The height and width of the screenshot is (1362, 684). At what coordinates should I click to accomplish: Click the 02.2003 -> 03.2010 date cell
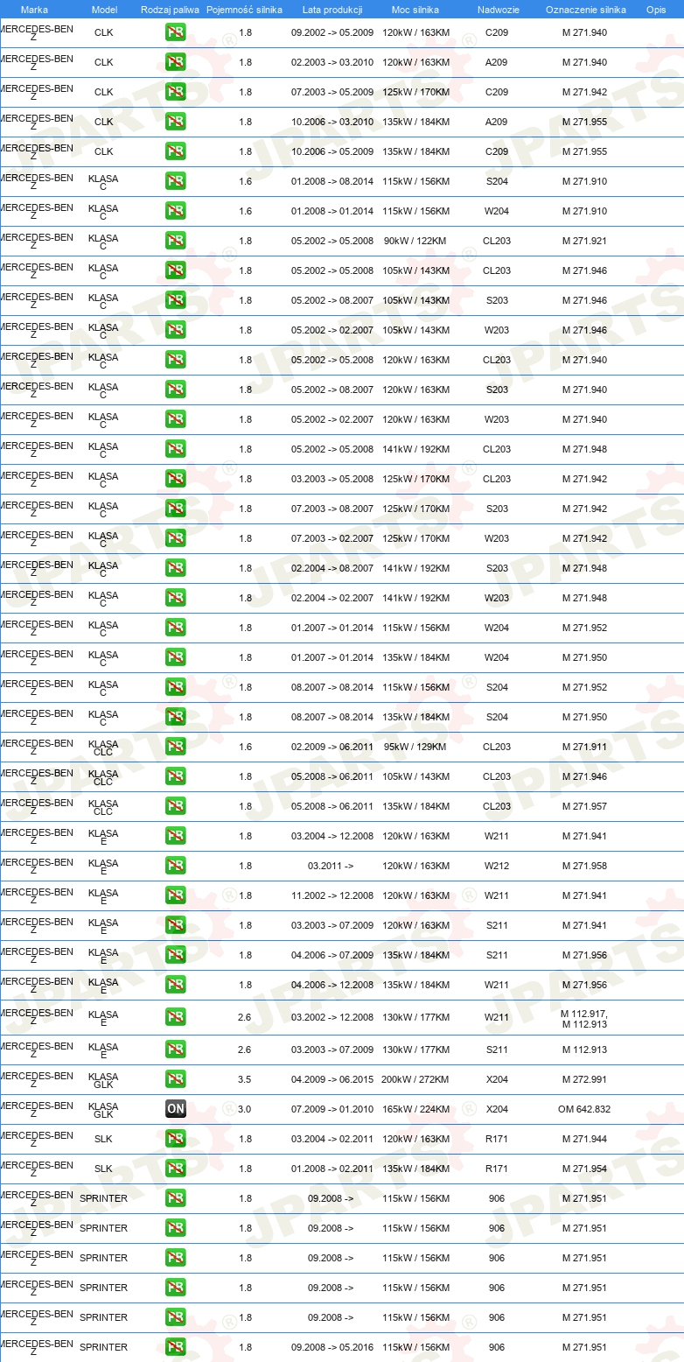(x=332, y=62)
